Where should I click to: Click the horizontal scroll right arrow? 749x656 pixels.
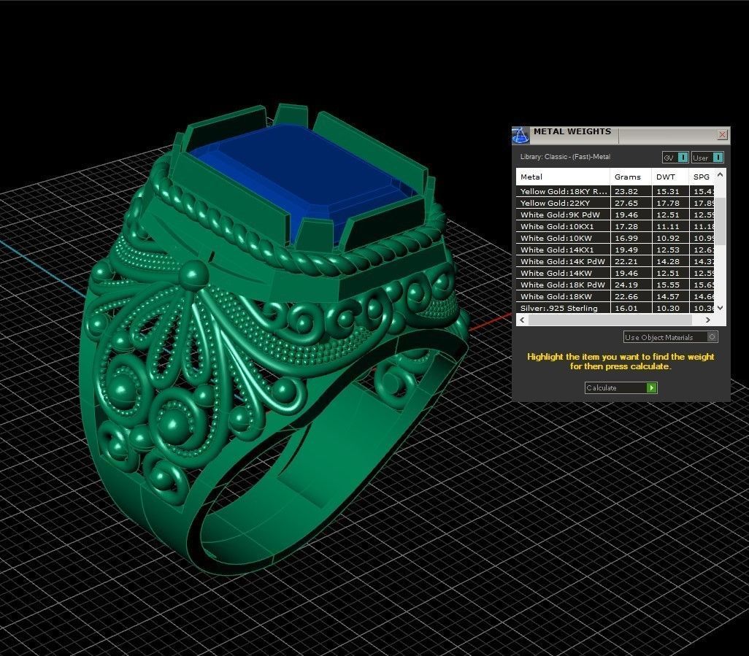pyautogui.click(x=708, y=320)
